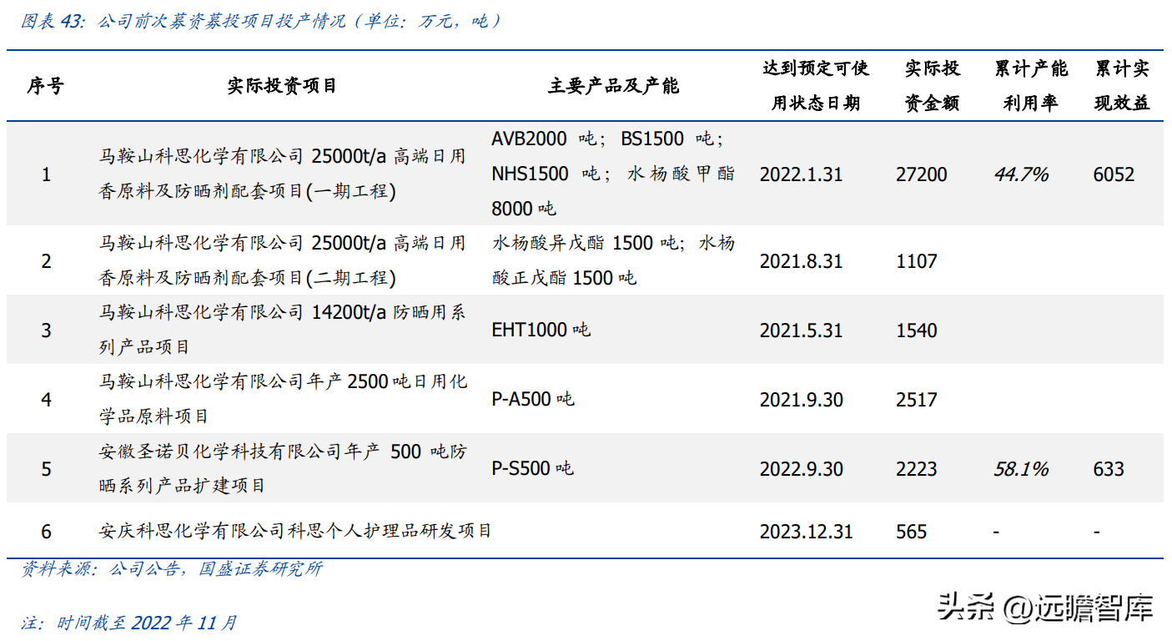Click products cell starting with AVB2000 吨
The width and height of the screenshot is (1172, 641).
coord(613,173)
